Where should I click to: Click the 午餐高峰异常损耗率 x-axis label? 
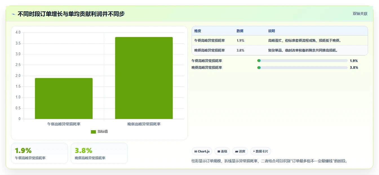pos(64,124)
